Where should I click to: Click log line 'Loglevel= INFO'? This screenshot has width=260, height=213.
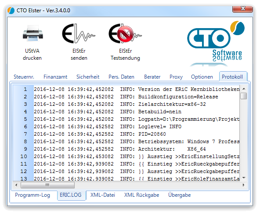pos(137,126)
